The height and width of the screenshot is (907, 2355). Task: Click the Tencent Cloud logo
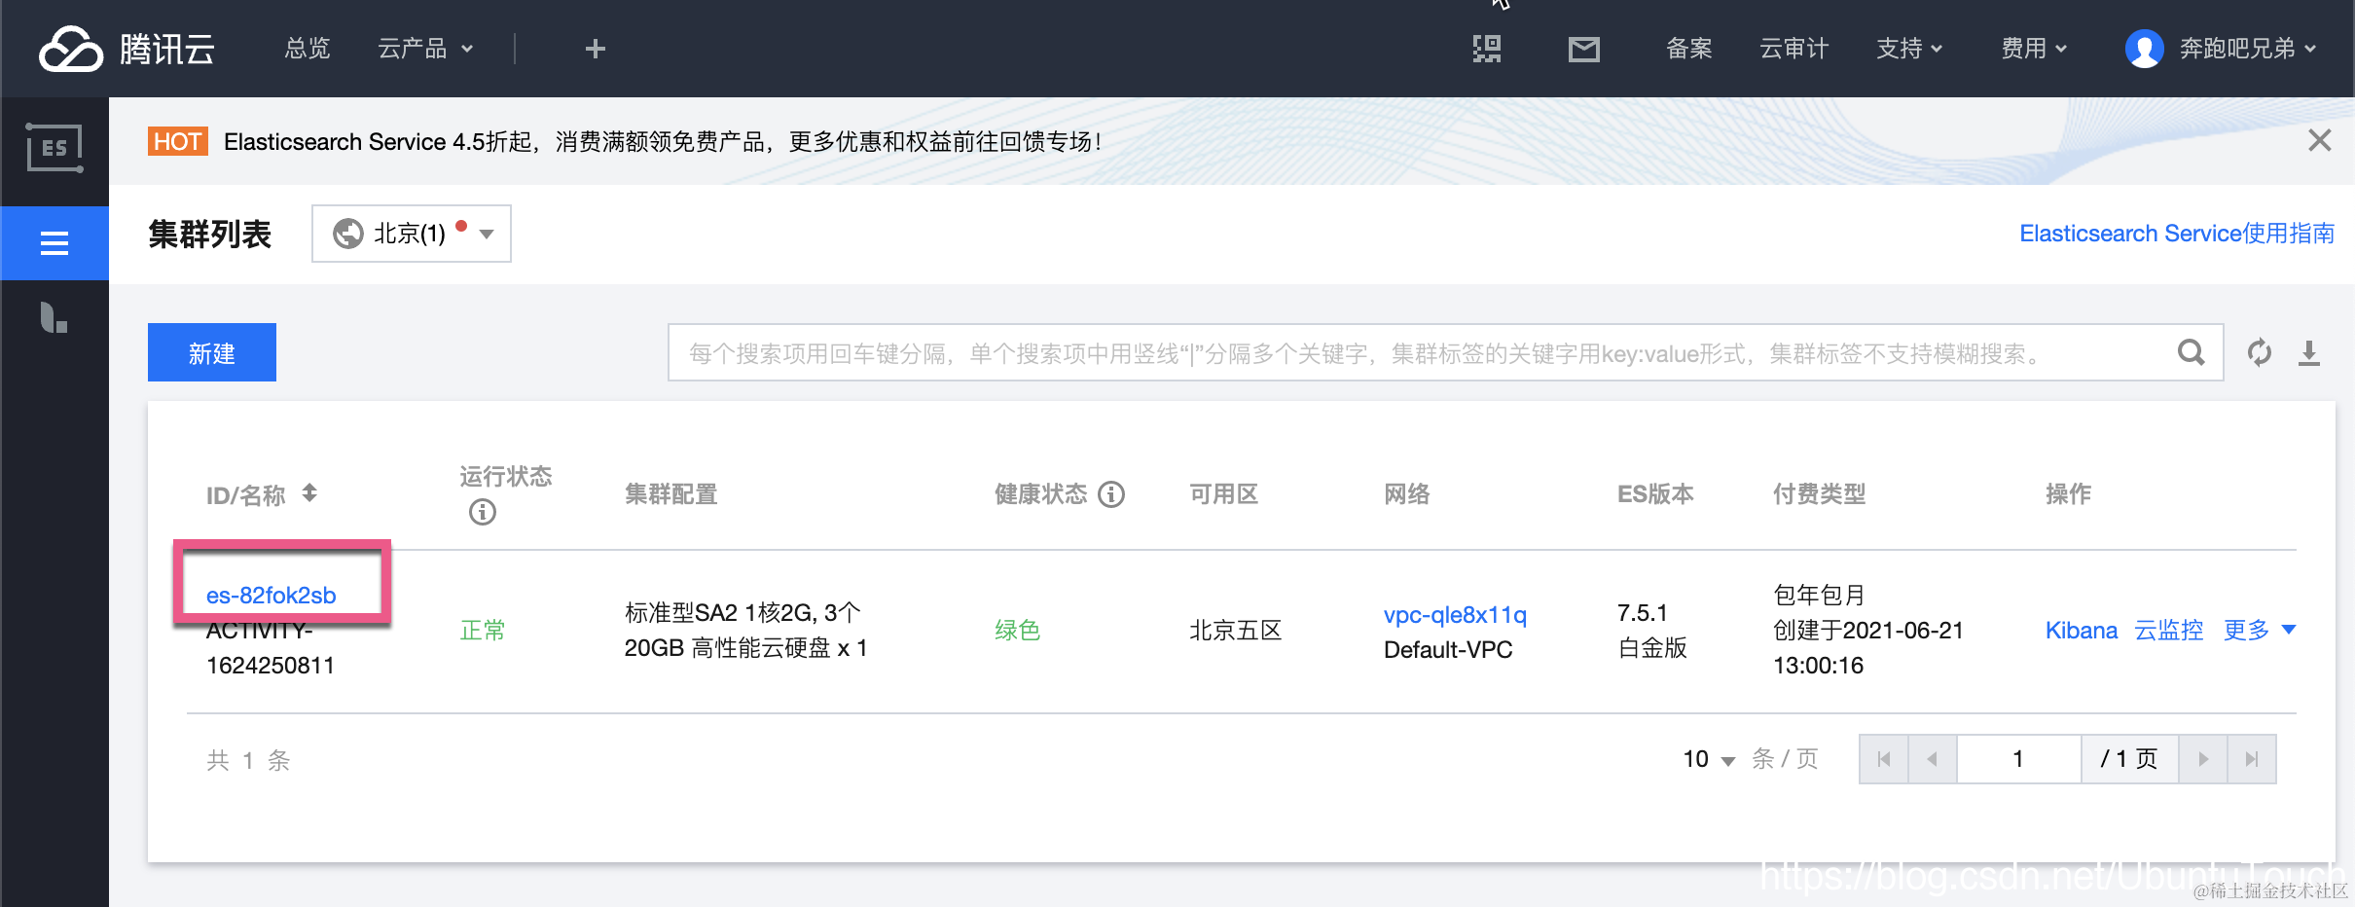click(x=127, y=49)
